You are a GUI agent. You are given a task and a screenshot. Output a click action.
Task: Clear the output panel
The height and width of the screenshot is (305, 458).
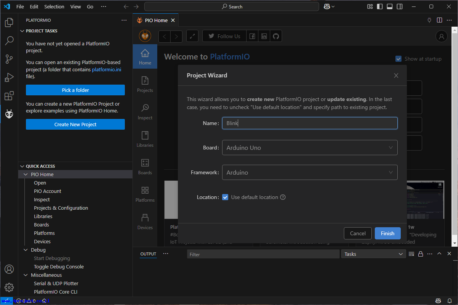click(x=411, y=254)
